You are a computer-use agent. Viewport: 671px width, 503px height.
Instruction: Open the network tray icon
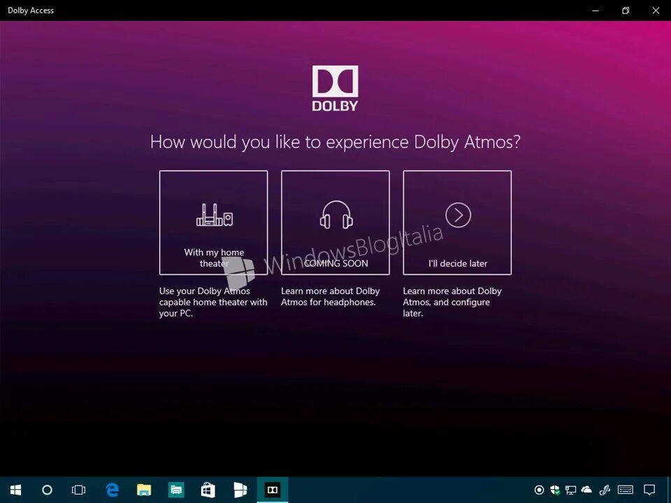pos(570,490)
